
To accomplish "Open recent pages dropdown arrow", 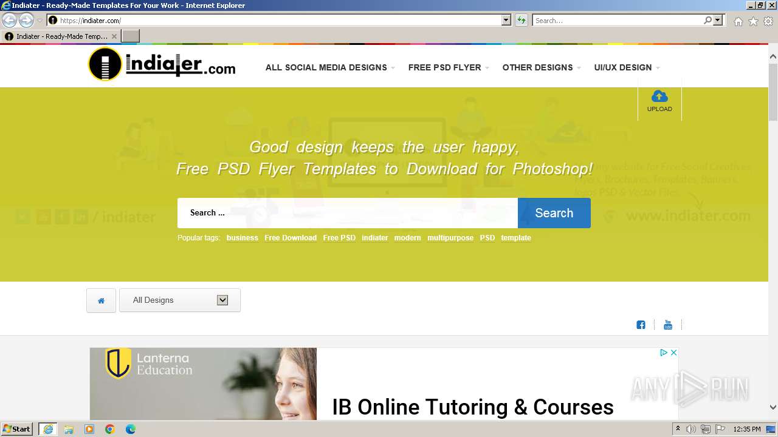I will pyautogui.click(x=40, y=20).
